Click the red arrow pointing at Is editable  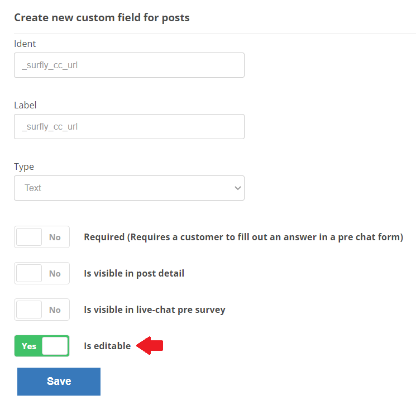(x=150, y=345)
